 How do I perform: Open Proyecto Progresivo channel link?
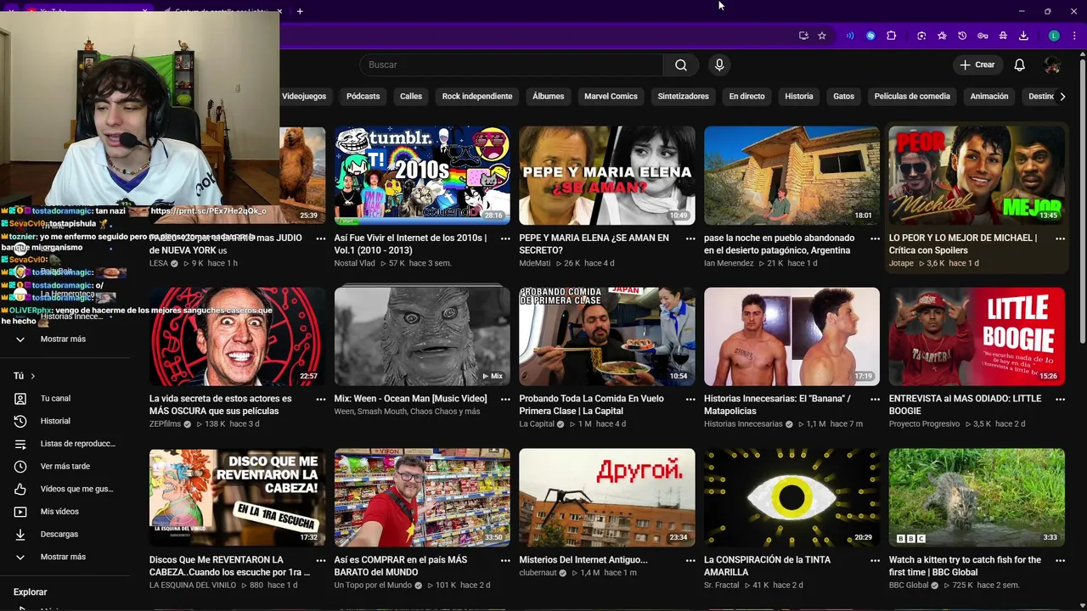point(924,423)
